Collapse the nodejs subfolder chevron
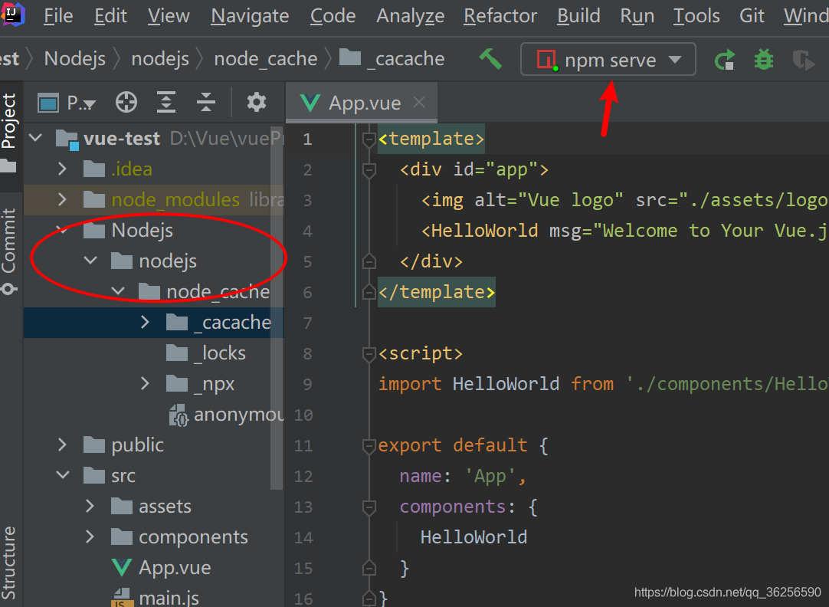 [x=90, y=261]
